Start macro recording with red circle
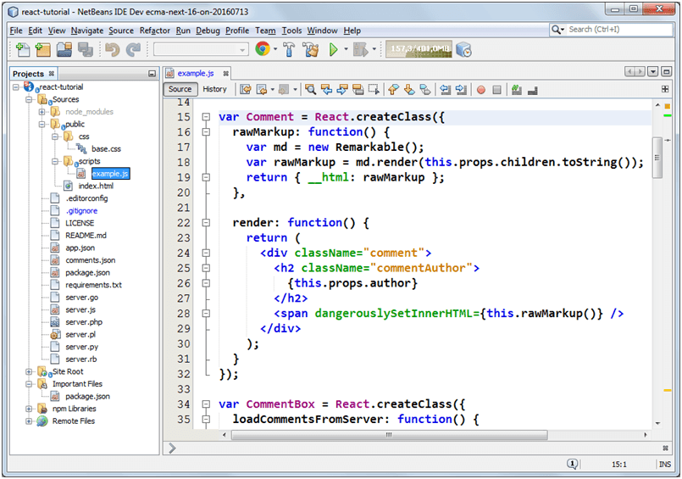 point(481,89)
